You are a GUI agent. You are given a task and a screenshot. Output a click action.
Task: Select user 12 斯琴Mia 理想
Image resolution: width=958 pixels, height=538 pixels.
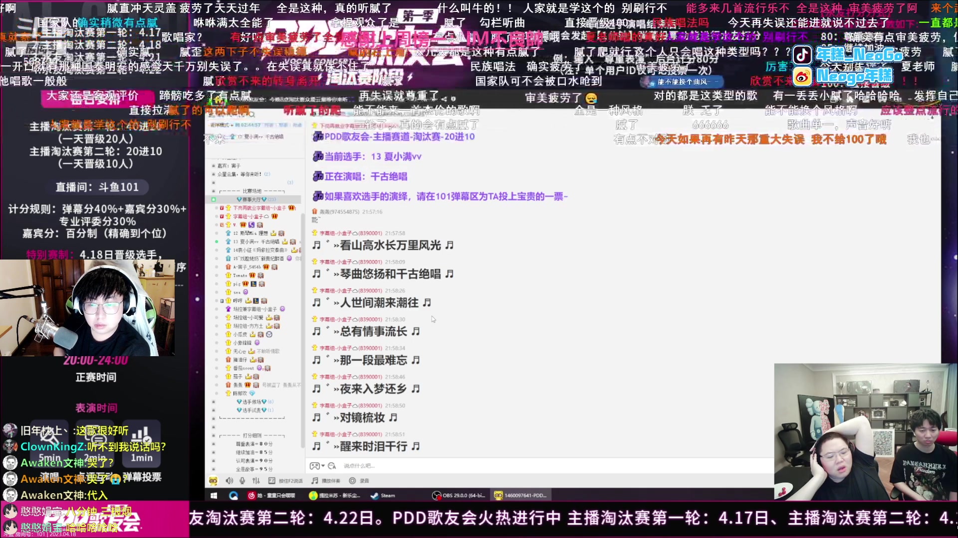click(x=250, y=233)
